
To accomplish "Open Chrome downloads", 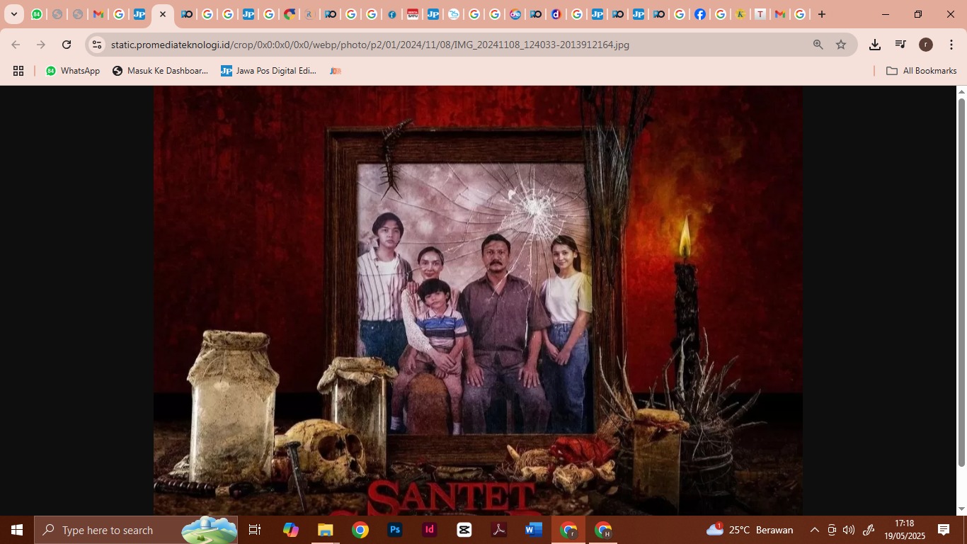I will click(875, 45).
